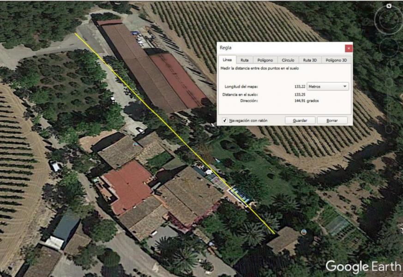403x277 pixels.
Task: Open the Ruta 3D tab
Action: (x=310, y=60)
